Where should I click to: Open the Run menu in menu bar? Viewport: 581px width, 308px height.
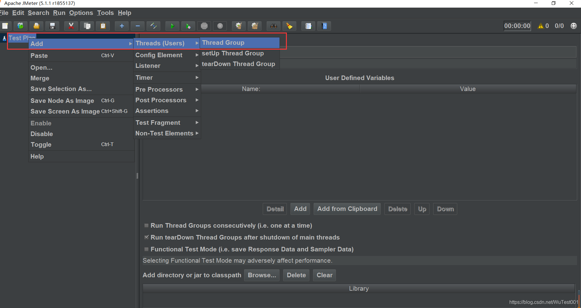click(x=59, y=13)
